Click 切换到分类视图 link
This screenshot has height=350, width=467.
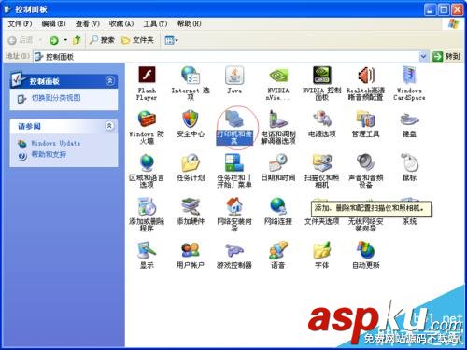click(x=56, y=98)
